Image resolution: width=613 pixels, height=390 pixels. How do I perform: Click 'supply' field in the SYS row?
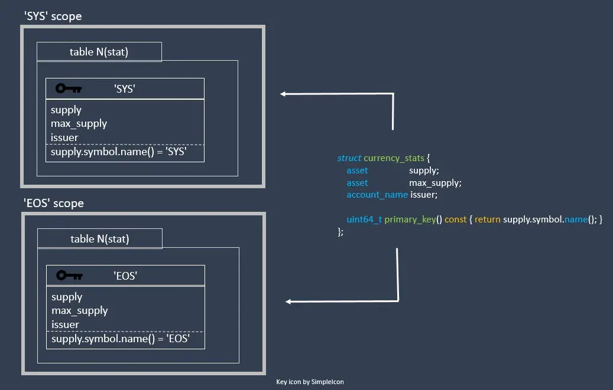click(x=66, y=110)
